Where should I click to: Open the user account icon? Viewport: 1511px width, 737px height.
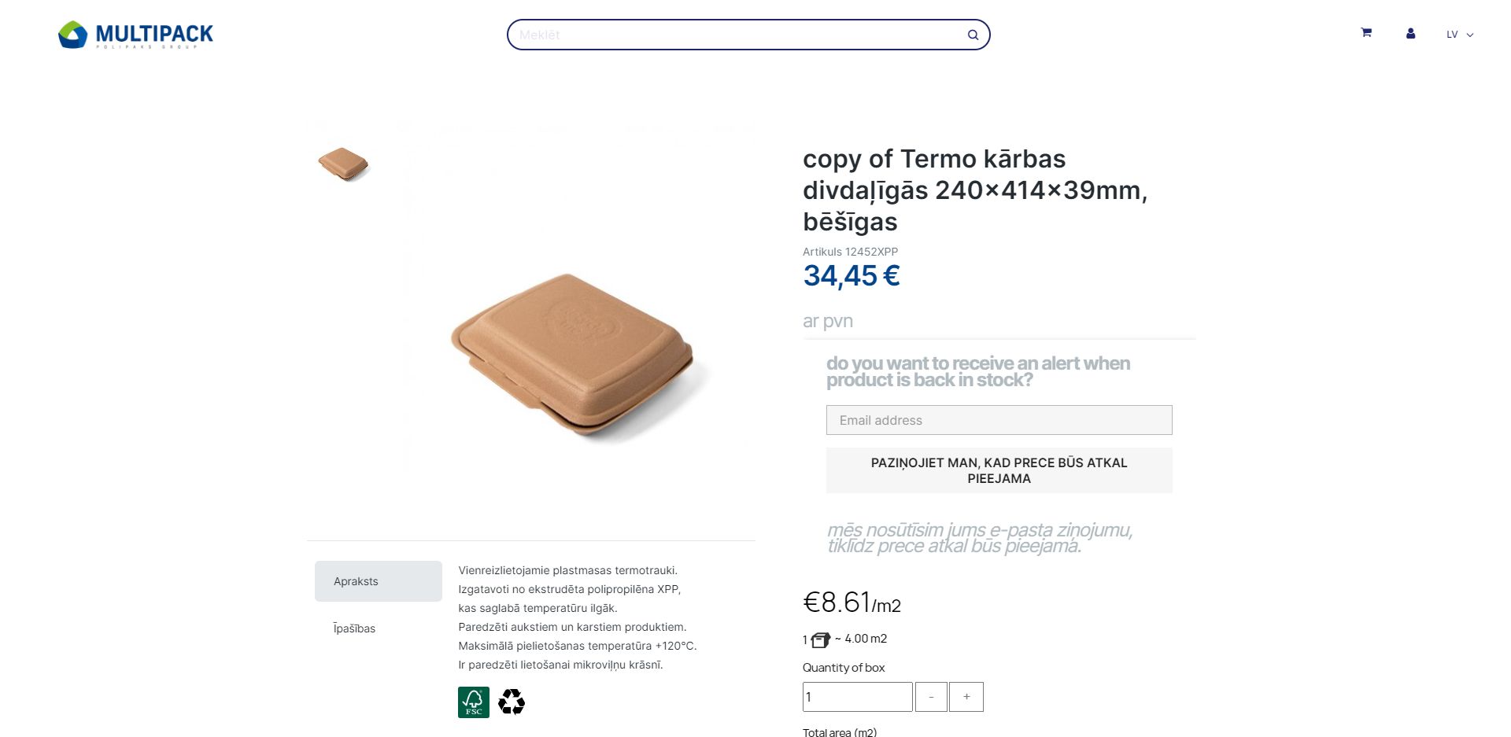(x=1410, y=34)
